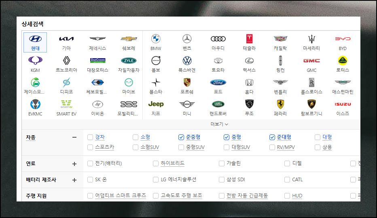Screen dimensions: 377x218
Task: Enable the 스포츠카 checkbox
Action: [x=90, y=147]
